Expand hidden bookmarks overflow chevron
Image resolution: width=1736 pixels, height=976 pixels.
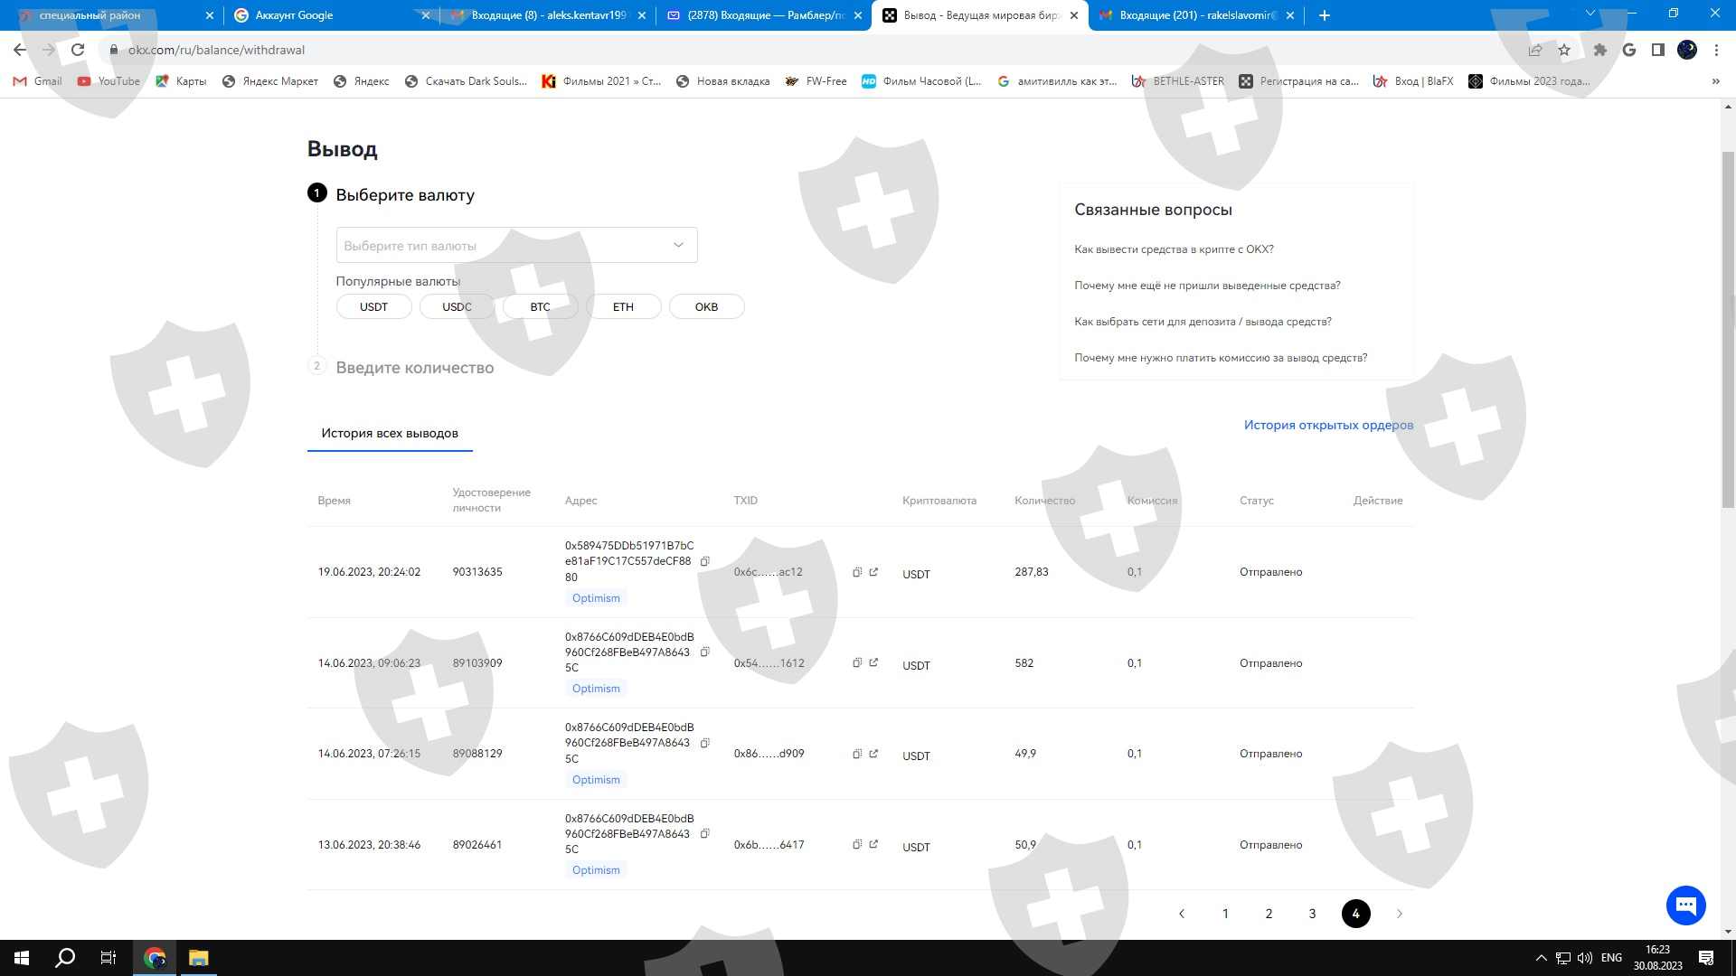tap(1715, 81)
